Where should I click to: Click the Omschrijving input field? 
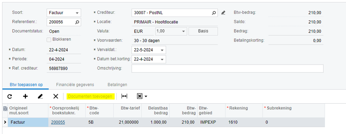228,68
